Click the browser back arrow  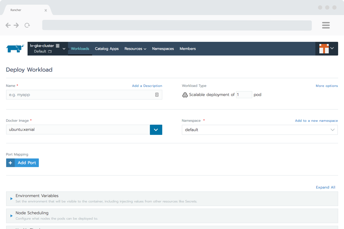pos(8,25)
